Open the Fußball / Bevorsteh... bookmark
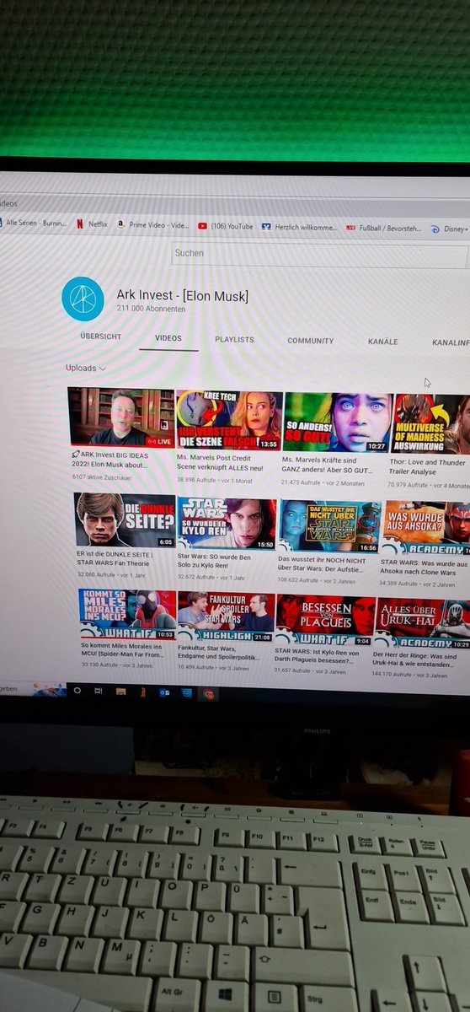 pyautogui.click(x=383, y=228)
